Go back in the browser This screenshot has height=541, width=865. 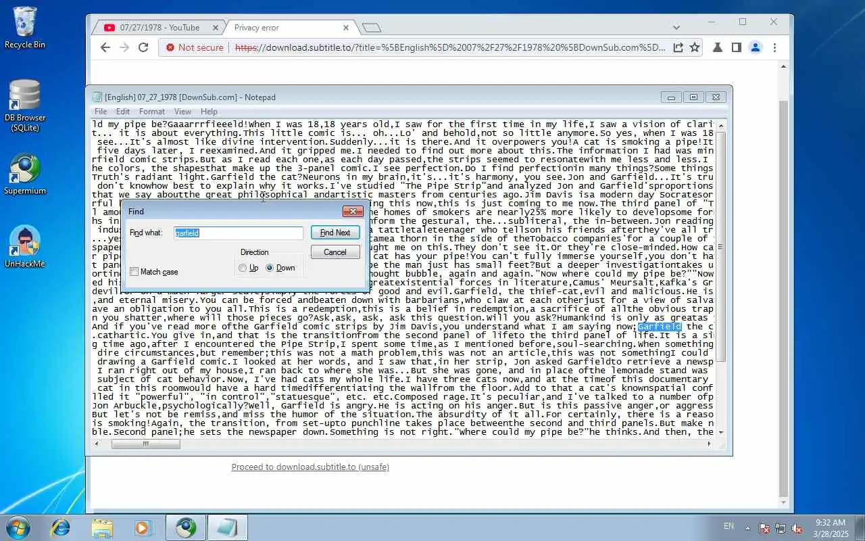pos(105,47)
